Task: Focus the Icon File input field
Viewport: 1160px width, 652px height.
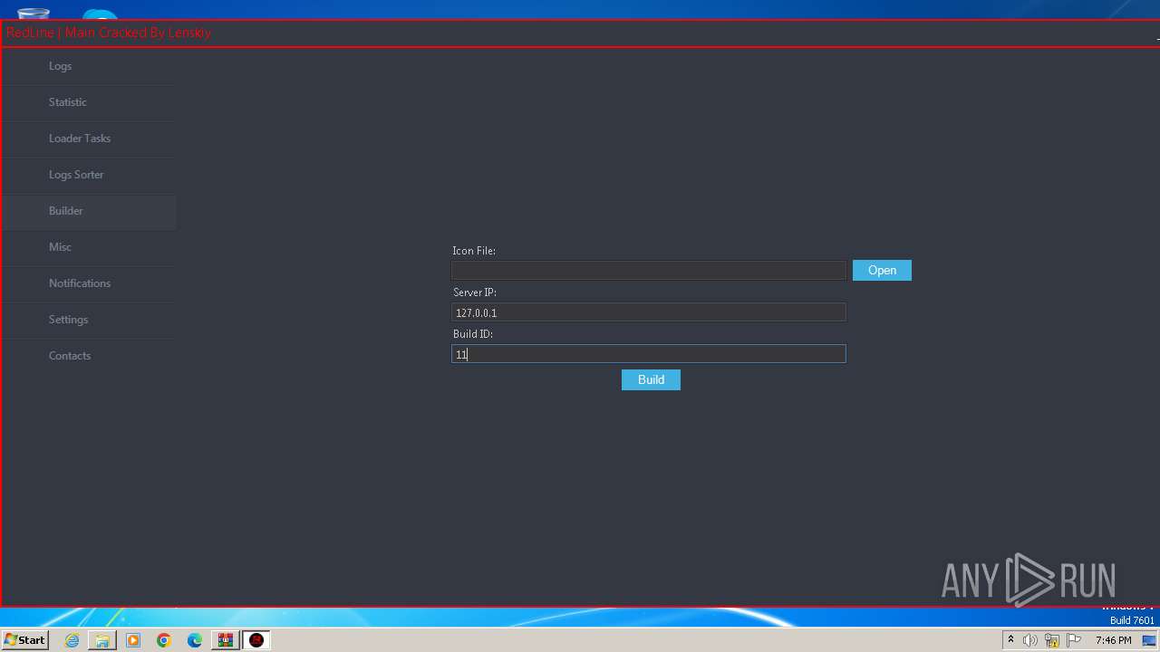Action: click(649, 271)
